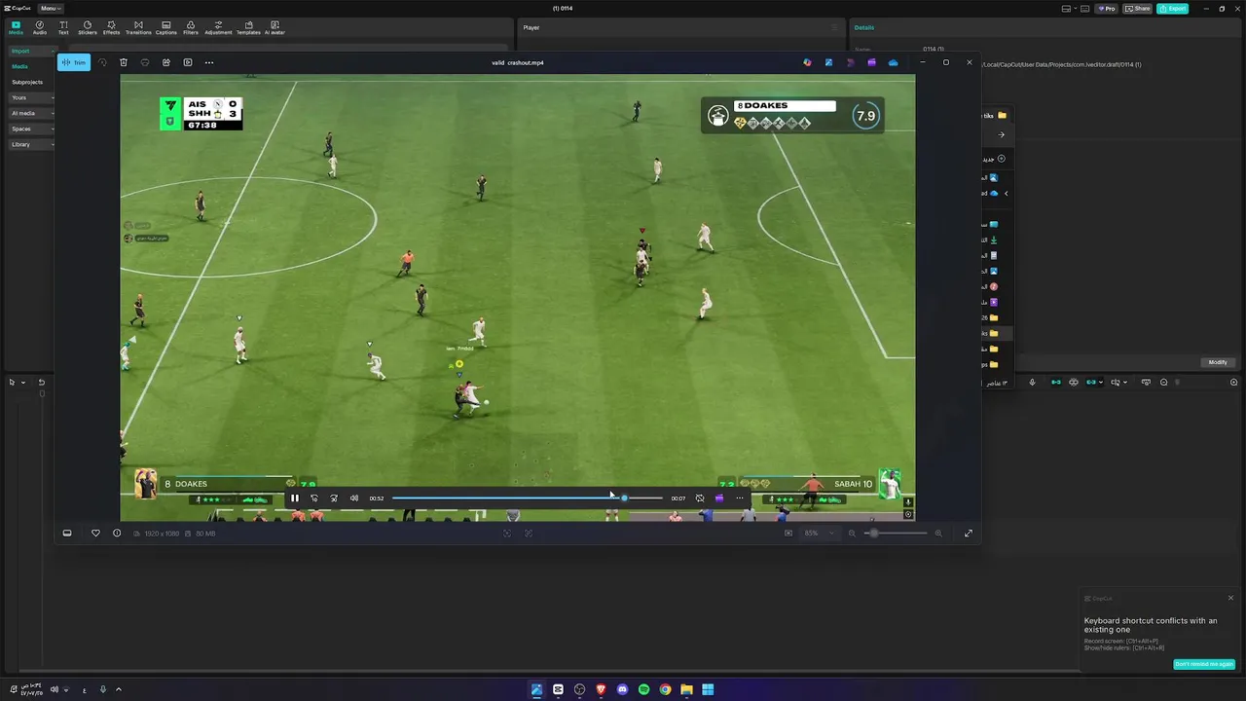Delete the video with the trash icon
The image size is (1246, 701).
(124, 62)
